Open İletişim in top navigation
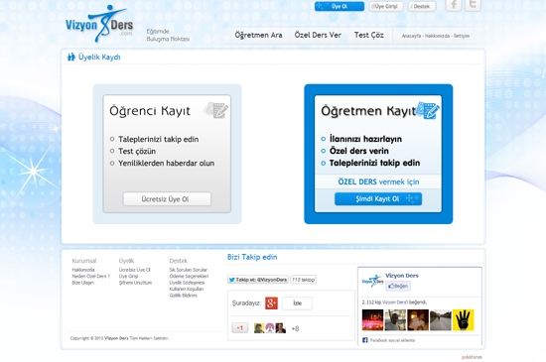 (462, 36)
